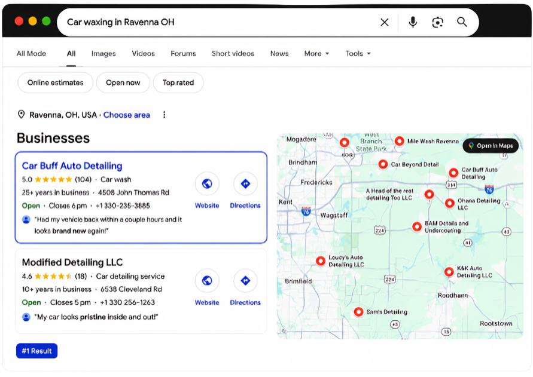533x377 pixels.
Task: Toggle the Open now filter chip
Action: [123, 82]
